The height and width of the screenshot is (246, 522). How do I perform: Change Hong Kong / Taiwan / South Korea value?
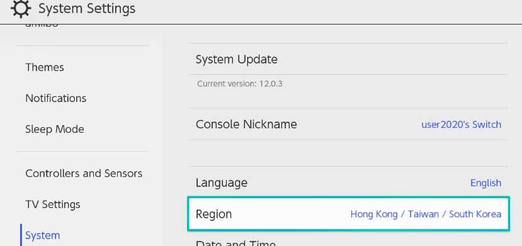(426, 214)
